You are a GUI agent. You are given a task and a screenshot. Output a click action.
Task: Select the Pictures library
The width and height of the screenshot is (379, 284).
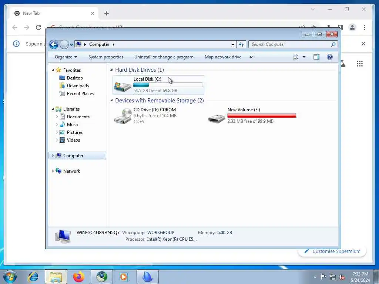(x=75, y=132)
